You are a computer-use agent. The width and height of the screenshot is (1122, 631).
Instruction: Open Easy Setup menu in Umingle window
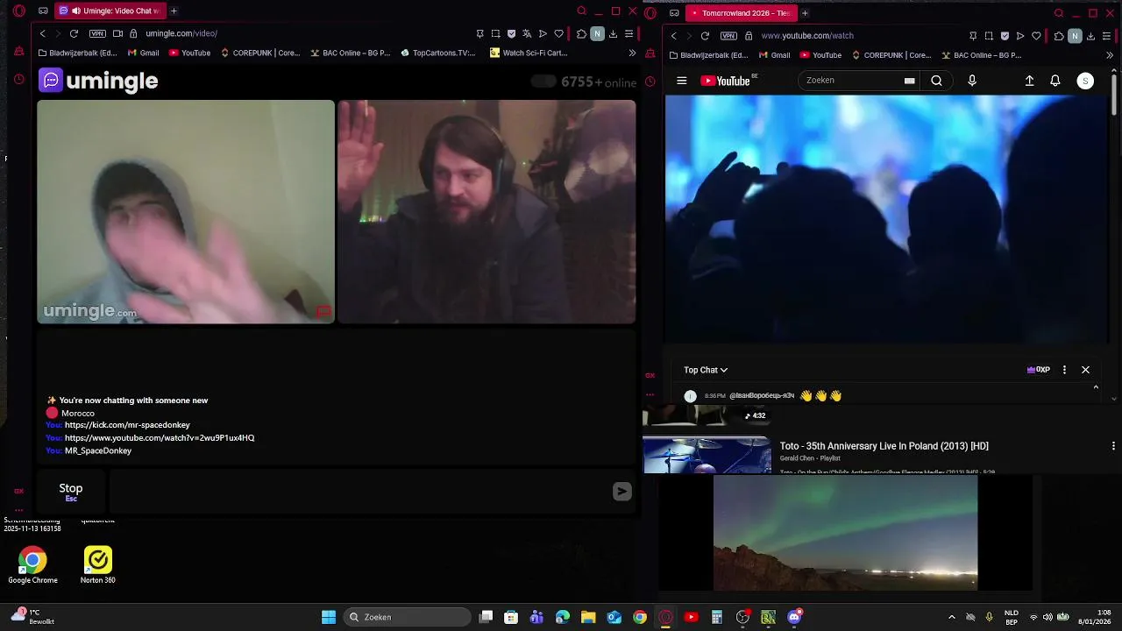pyautogui.click(x=628, y=33)
